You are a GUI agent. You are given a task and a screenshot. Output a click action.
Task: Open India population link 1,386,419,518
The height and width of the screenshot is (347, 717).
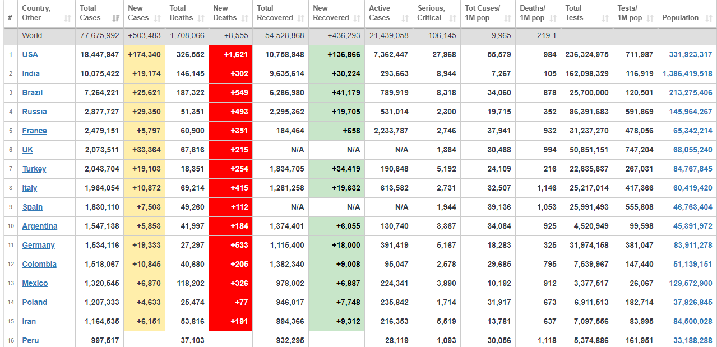point(687,73)
